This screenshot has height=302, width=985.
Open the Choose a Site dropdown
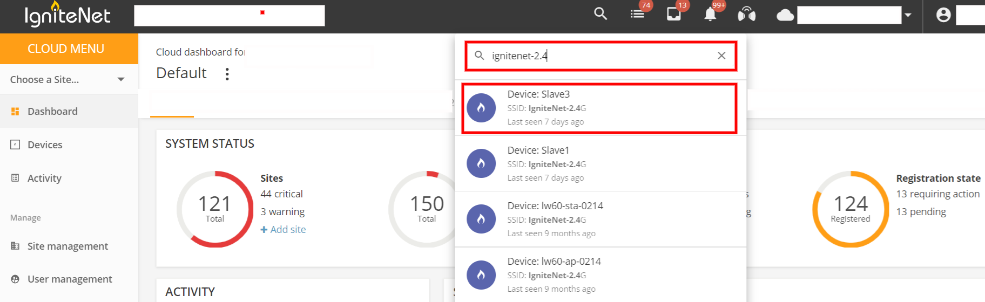(68, 79)
